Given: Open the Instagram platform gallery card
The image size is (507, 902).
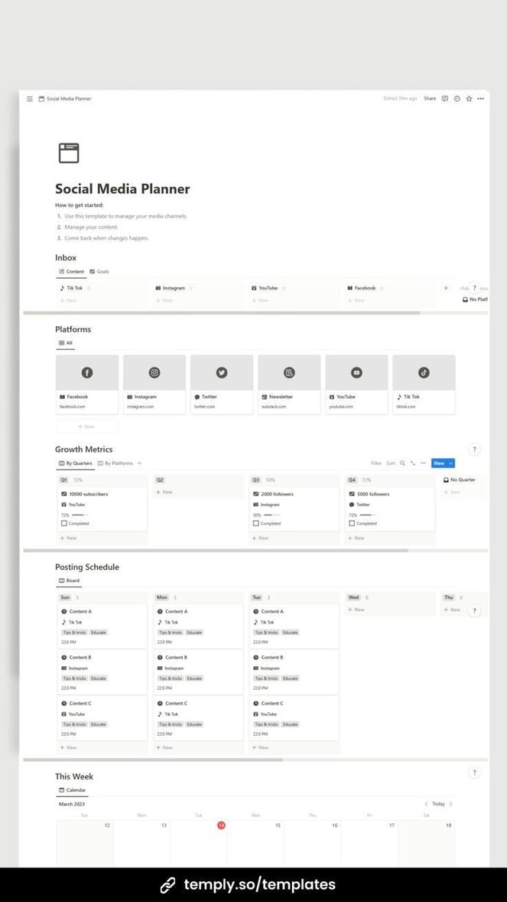Looking at the screenshot, I should pyautogui.click(x=154, y=383).
